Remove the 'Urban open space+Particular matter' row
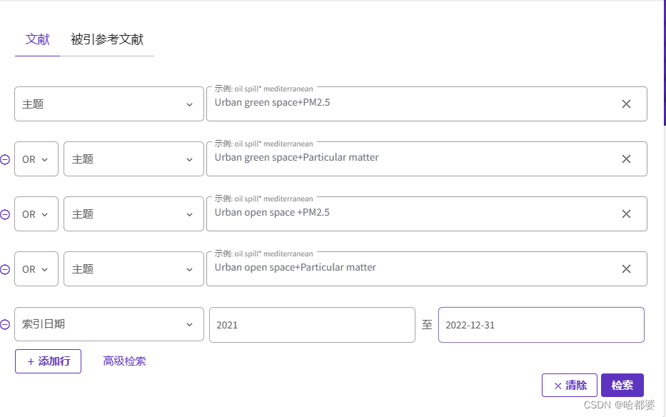666x417 pixels. coord(5,269)
